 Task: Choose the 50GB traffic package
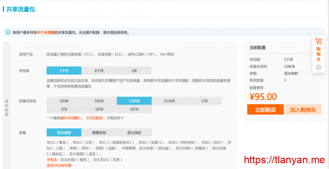tap(99, 101)
